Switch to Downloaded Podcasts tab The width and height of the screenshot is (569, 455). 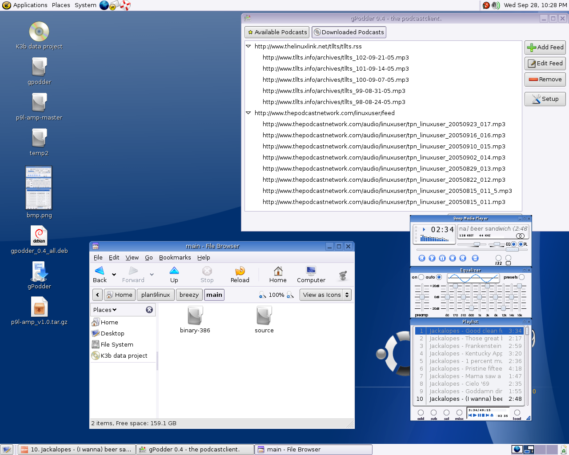(x=349, y=32)
